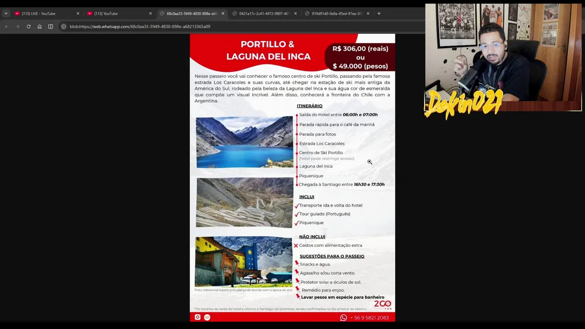This screenshot has height=329, width=585.
Task: Click the Laguna del Inca lake photo
Action: tap(245, 142)
